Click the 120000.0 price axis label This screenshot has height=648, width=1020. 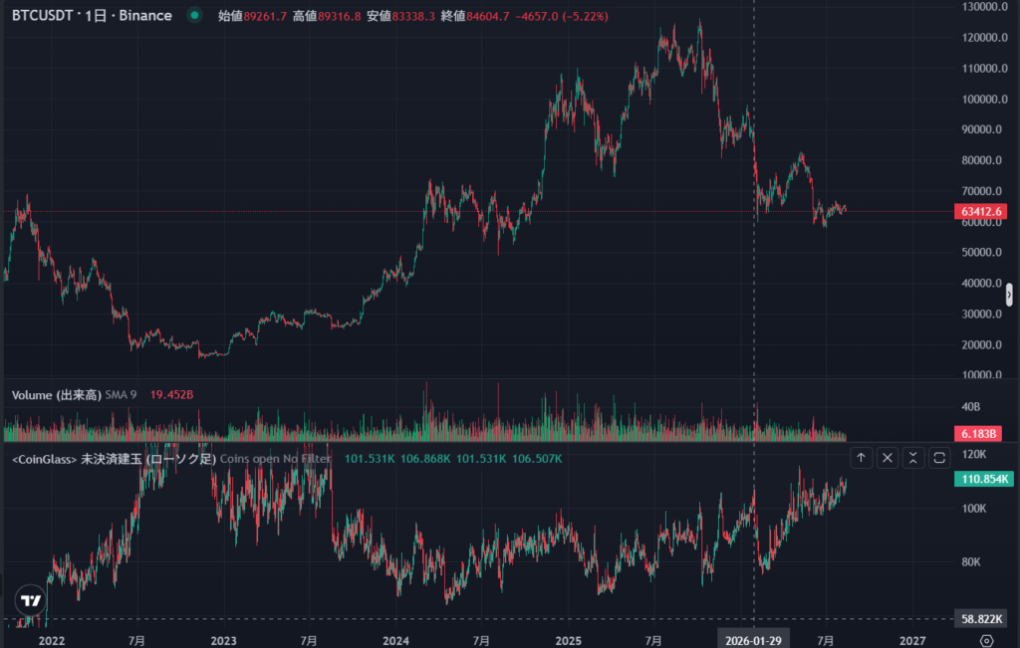pos(985,38)
